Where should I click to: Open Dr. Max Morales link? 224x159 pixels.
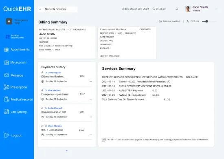[x=53, y=91]
